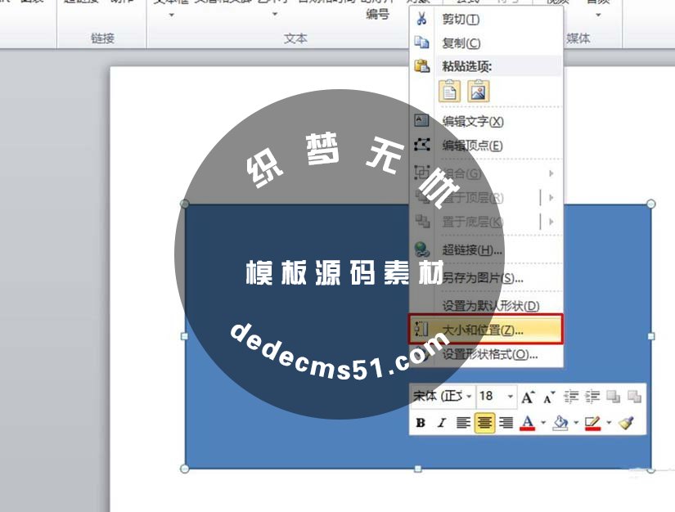The image size is (675, 512).
Task: Toggle left text alignment
Action: 462,422
